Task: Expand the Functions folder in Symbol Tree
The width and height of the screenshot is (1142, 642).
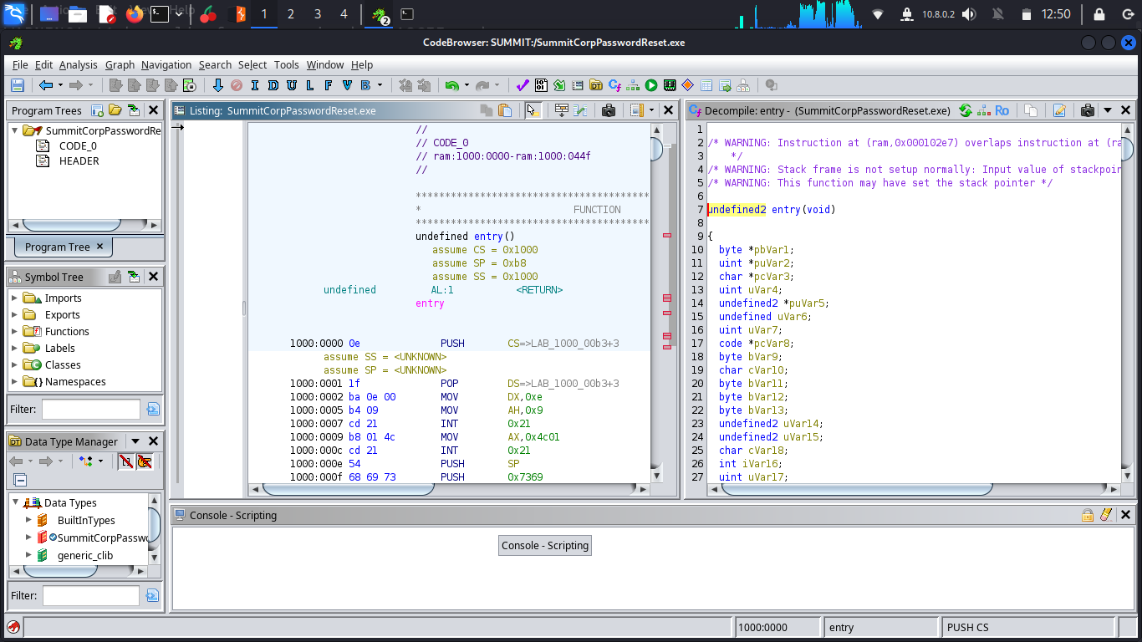Action: (x=14, y=331)
